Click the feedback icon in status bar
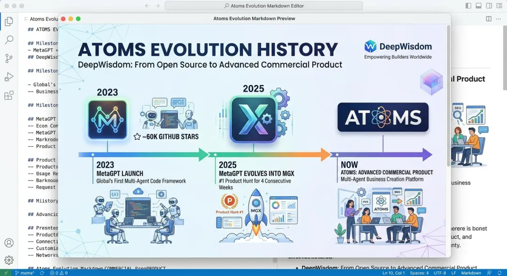Viewport: 507px width, 276px height. (489, 273)
